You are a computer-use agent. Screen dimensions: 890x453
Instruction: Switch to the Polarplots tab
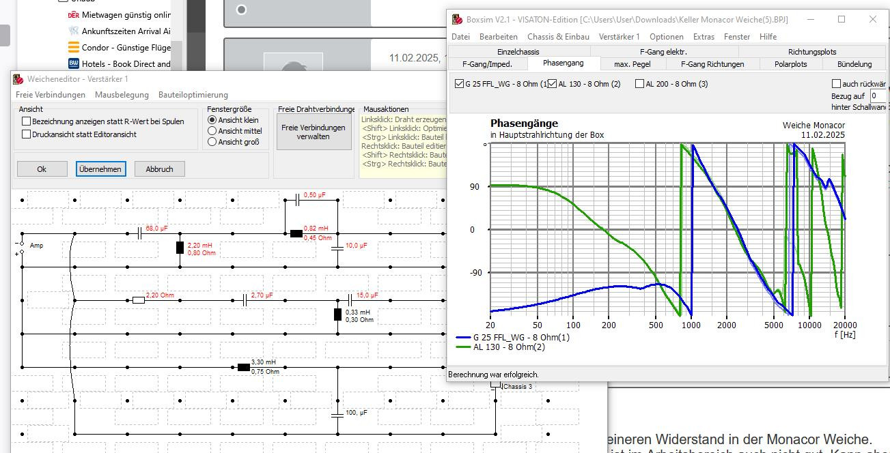coord(790,64)
